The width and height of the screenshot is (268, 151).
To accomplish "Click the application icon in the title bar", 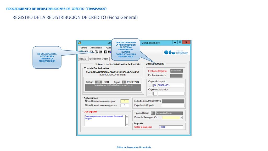I will (80, 43).
